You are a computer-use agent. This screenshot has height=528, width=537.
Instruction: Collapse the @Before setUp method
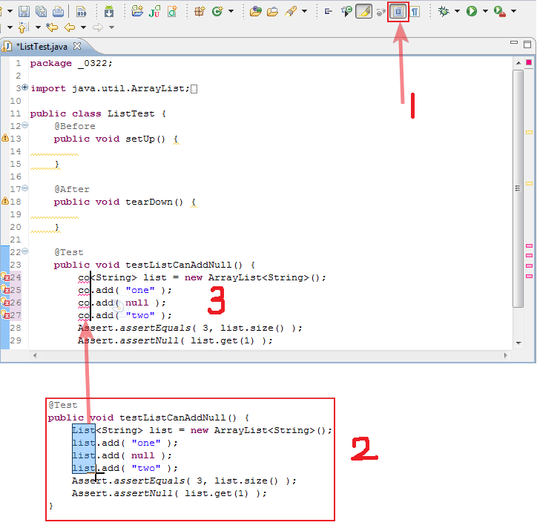click(25, 125)
